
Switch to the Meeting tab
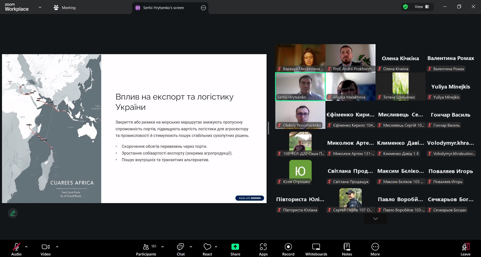pyautogui.click(x=65, y=8)
